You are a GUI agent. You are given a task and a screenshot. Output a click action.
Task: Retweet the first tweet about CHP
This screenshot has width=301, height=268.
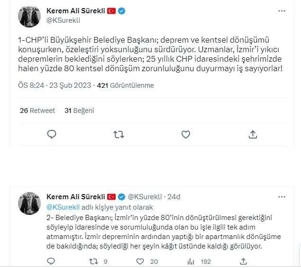point(119,135)
